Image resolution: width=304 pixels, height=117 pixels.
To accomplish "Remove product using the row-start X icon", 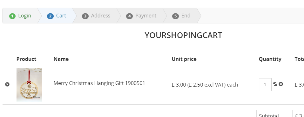I will 7,84.
